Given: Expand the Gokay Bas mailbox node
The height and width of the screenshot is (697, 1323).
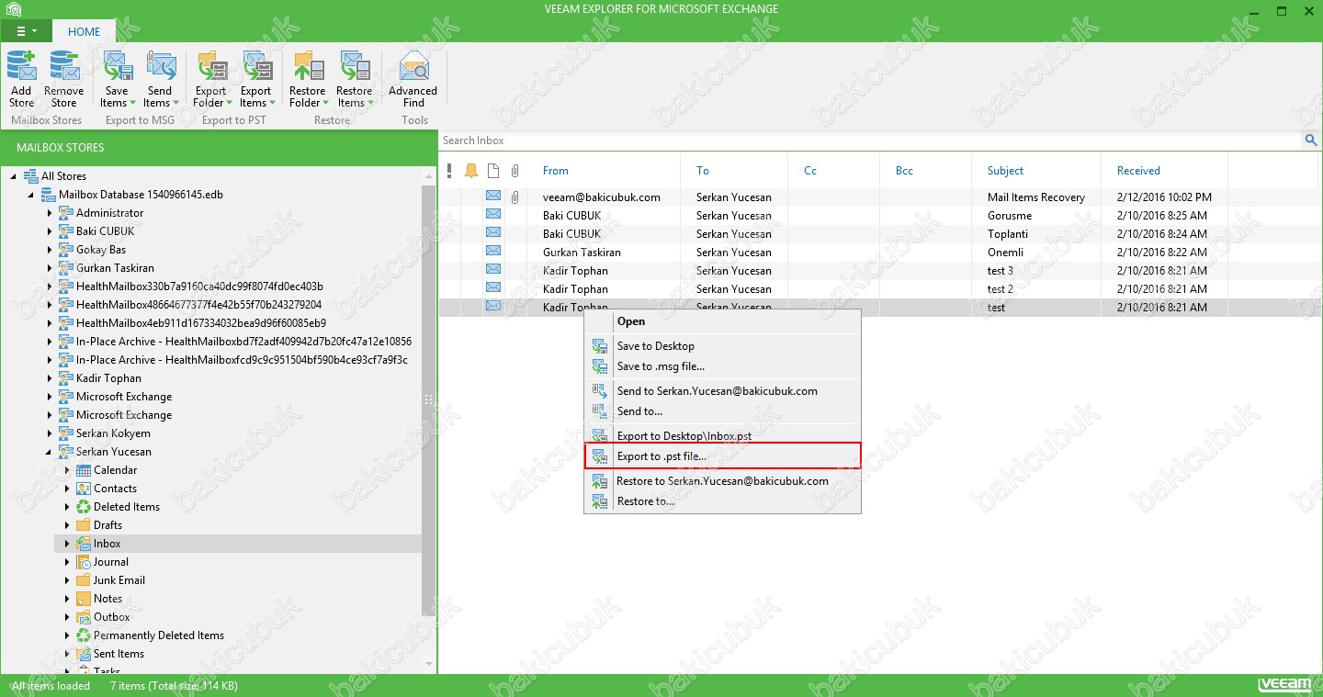Looking at the screenshot, I should (49, 250).
